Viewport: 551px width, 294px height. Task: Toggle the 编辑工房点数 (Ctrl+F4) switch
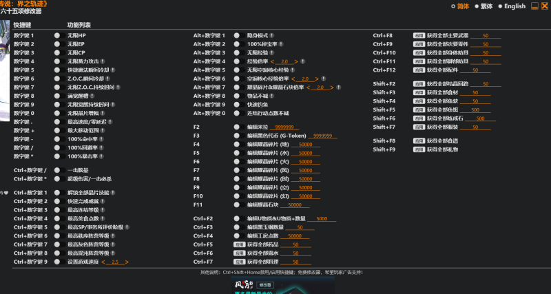click(240, 235)
